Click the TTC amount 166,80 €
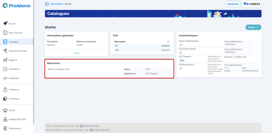 165,50
